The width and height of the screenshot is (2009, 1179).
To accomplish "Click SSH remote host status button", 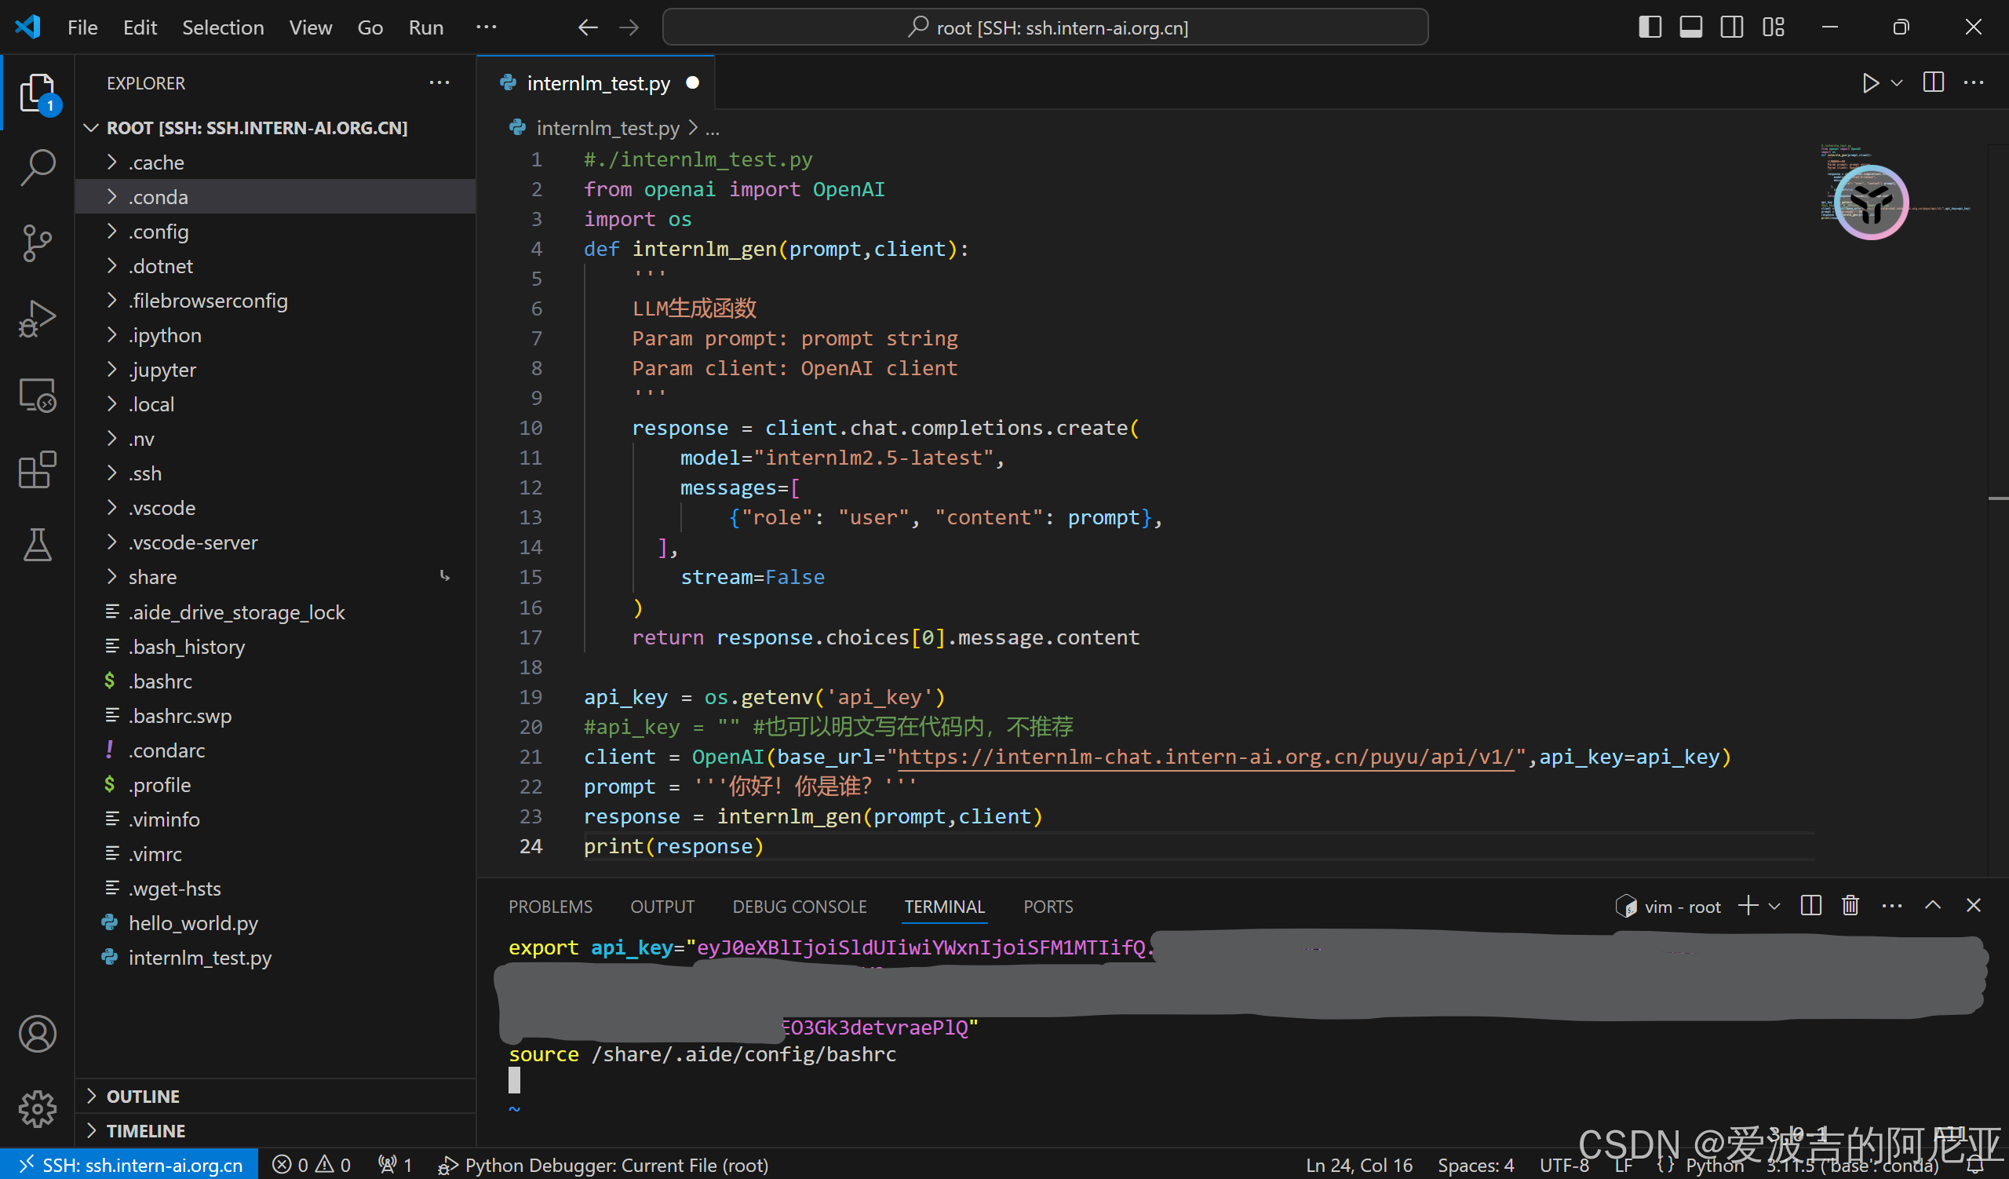I will (x=129, y=1165).
